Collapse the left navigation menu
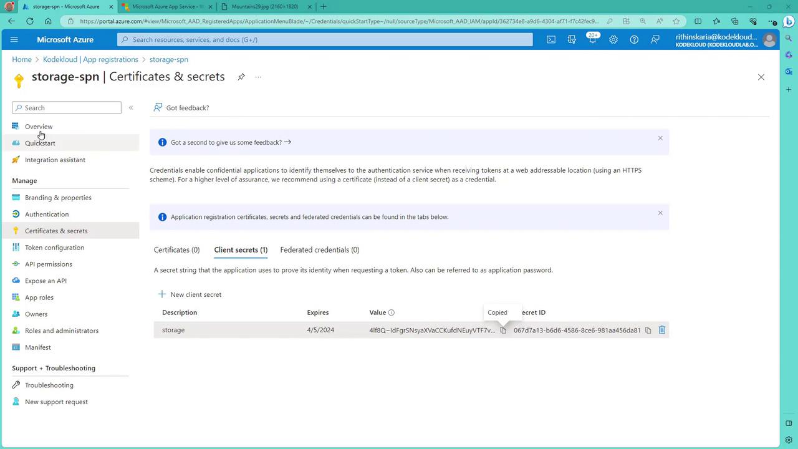The width and height of the screenshot is (798, 449). coord(131,108)
